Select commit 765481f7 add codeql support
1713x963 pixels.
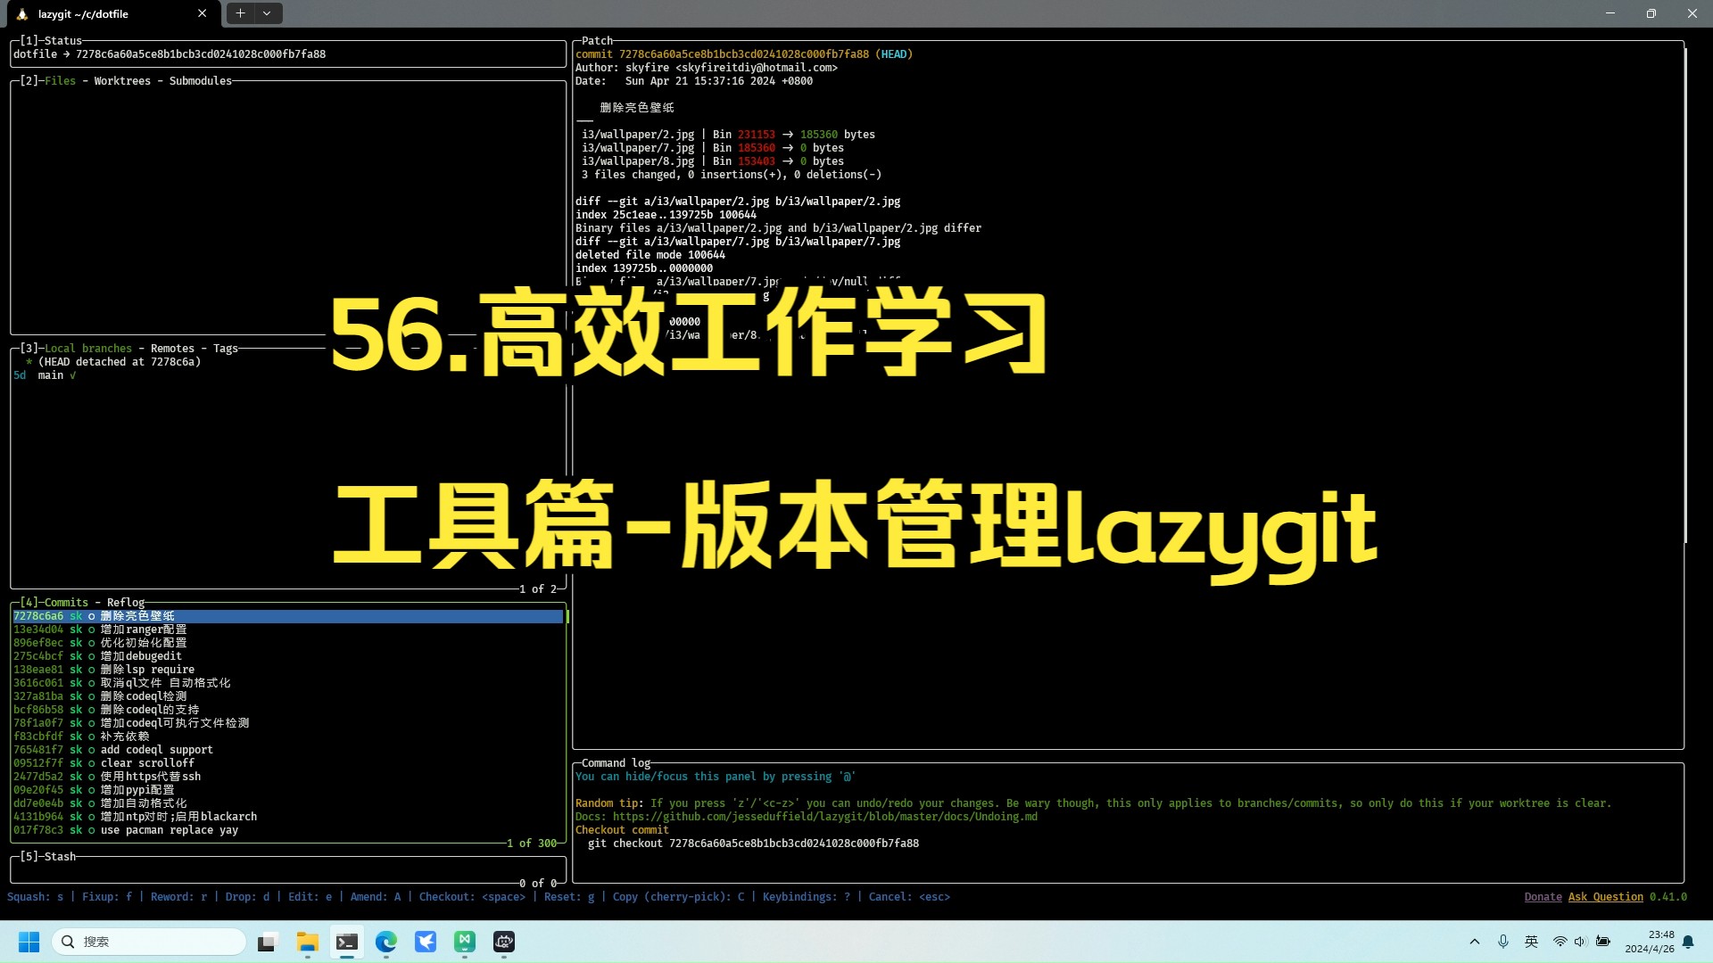point(288,750)
